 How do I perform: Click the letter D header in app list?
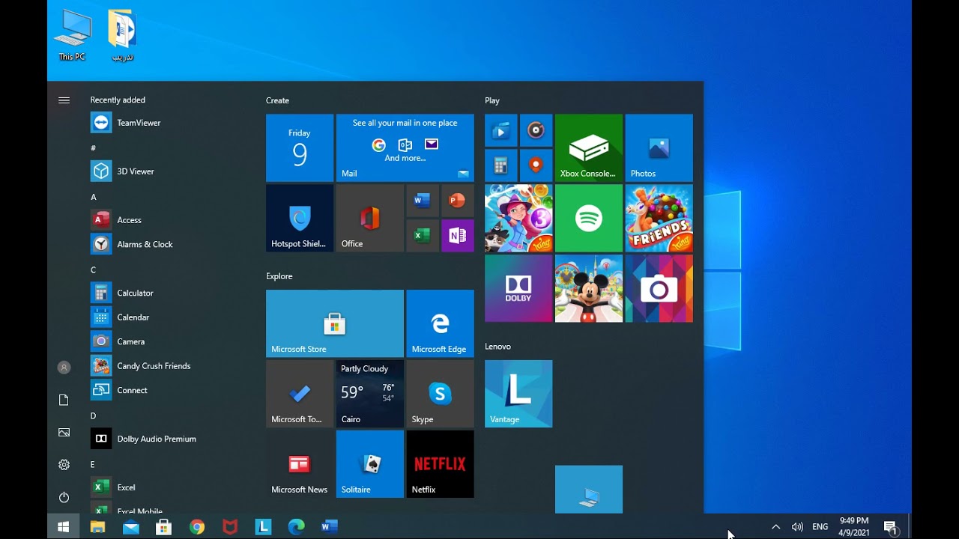click(x=94, y=415)
